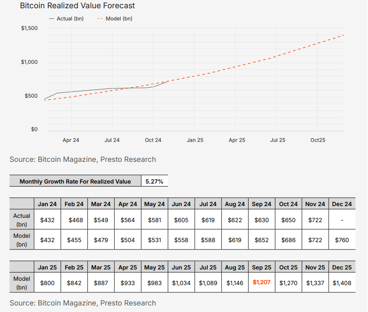The width and height of the screenshot is (368, 312).
Task: Click the Jan 25 label on the chart x-axis
Action: [195, 140]
